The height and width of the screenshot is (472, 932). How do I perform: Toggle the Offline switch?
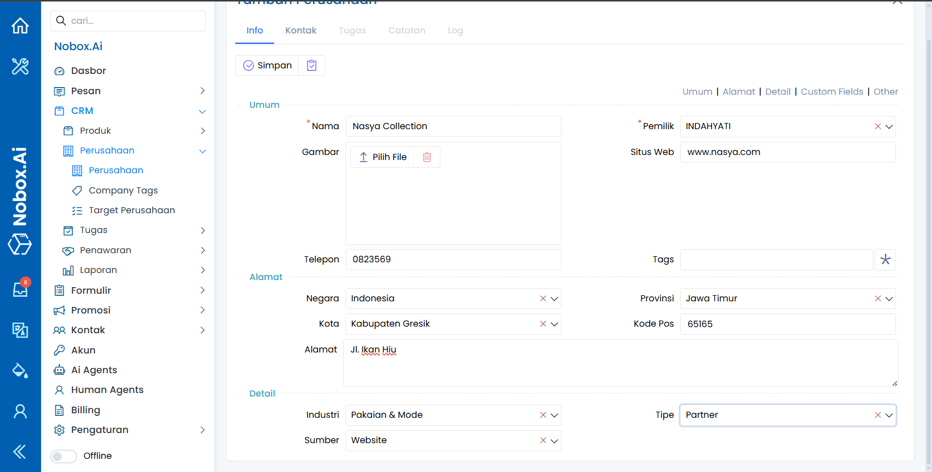click(64, 456)
